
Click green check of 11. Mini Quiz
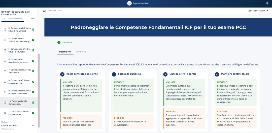33,113
